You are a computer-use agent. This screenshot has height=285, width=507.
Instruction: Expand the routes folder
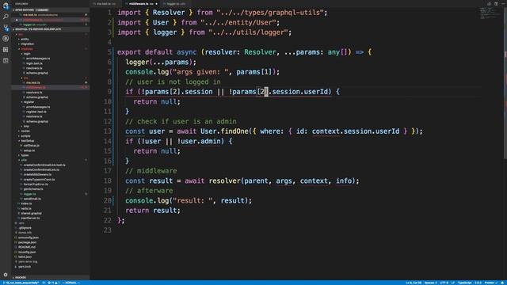(x=25, y=131)
